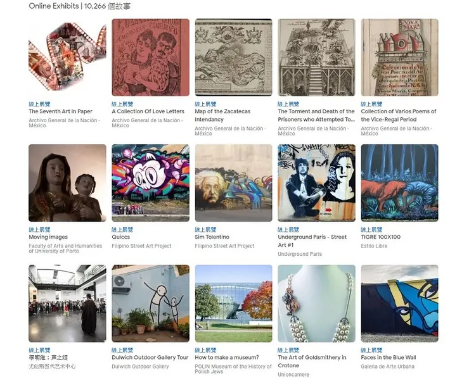Open A Collection Of Love Letters thumbnail
The width and height of the screenshot is (469, 378).
click(150, 58)
